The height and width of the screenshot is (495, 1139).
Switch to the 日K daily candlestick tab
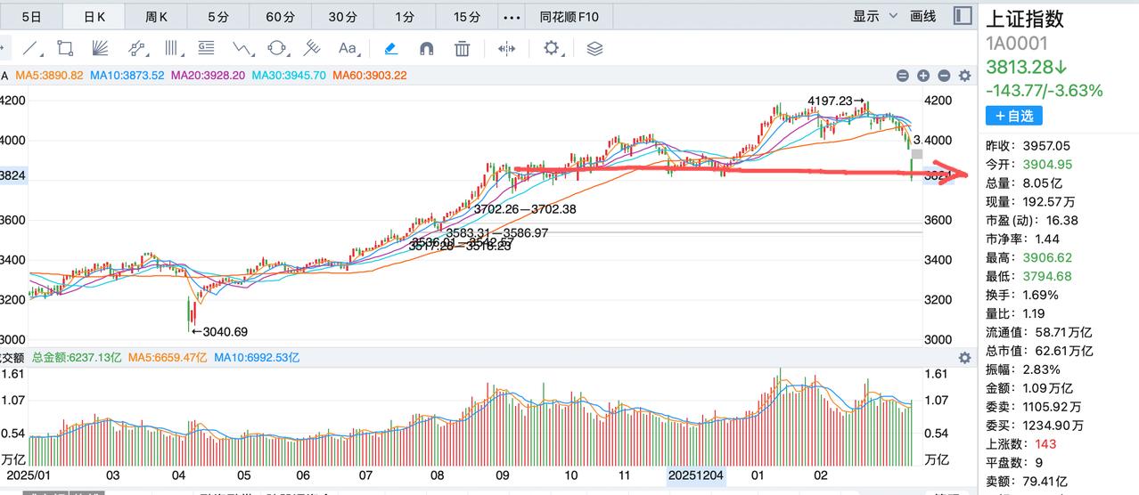click(94, 16)
